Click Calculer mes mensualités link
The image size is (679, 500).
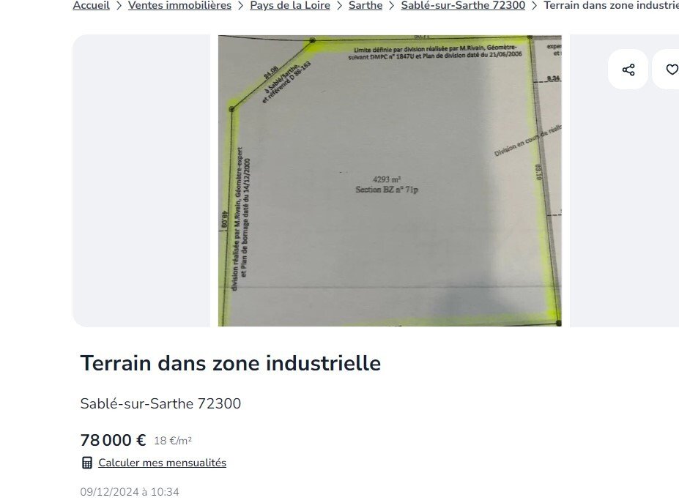(x=163, y=463)
